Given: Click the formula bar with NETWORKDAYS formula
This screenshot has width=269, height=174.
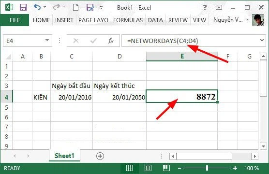Looking at the screenshot, I should 190,41.
